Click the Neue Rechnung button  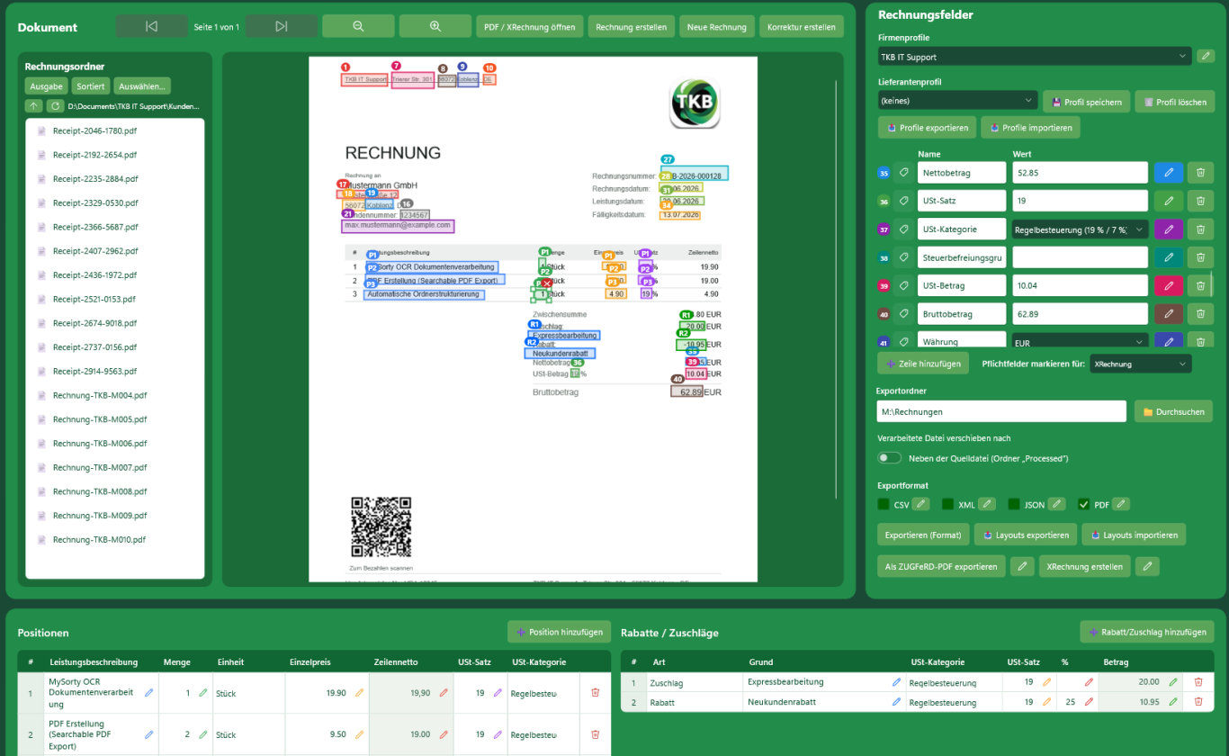pos(717,26)
